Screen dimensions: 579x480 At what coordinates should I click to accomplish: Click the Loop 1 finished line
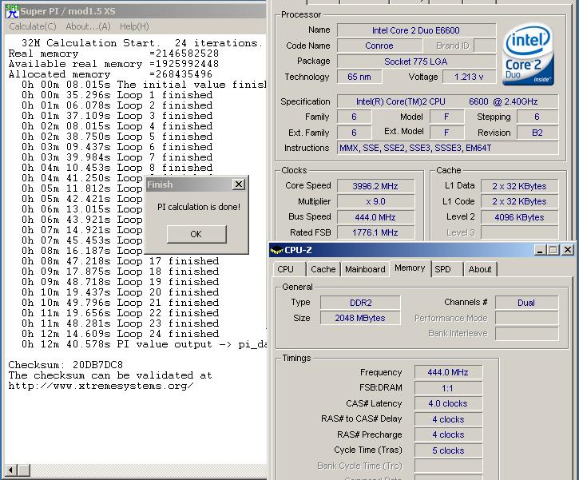117,95
